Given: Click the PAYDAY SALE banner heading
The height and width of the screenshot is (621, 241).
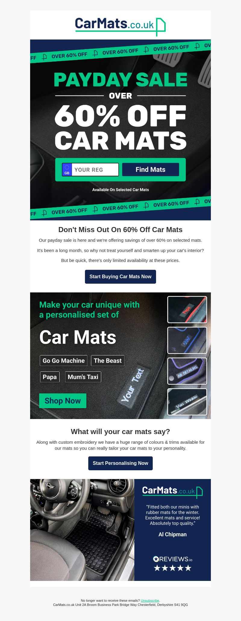Looking at the screenshot, I should tap(120, 80).
